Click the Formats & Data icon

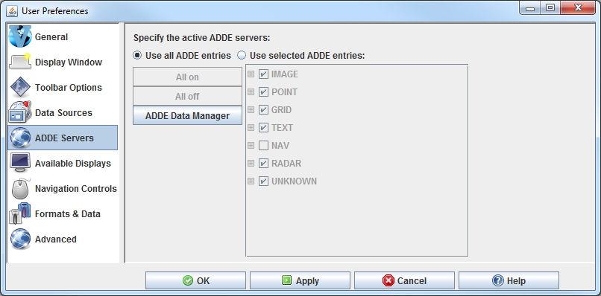[20, 213]
